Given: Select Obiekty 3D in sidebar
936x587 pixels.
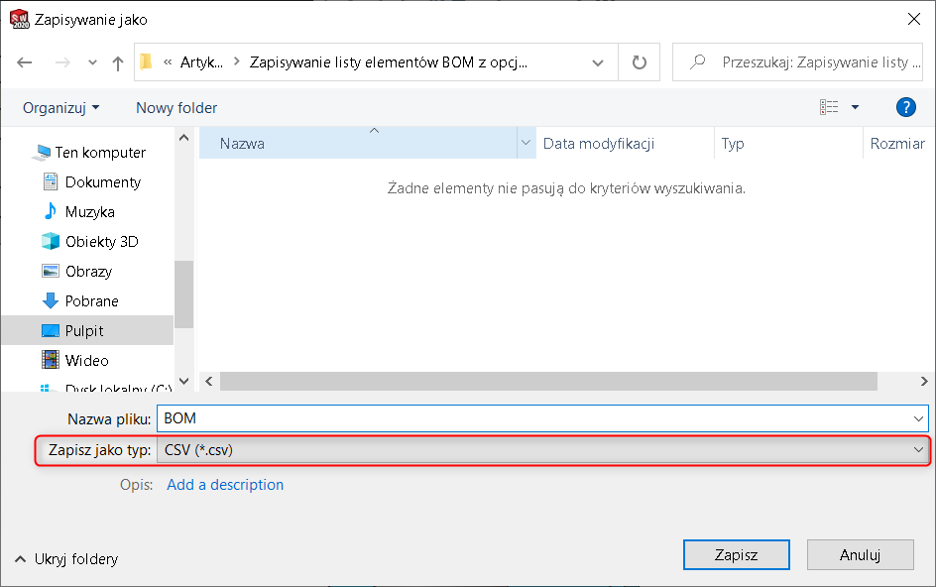Looking at the screenshot, I should [x=101, y=241].
